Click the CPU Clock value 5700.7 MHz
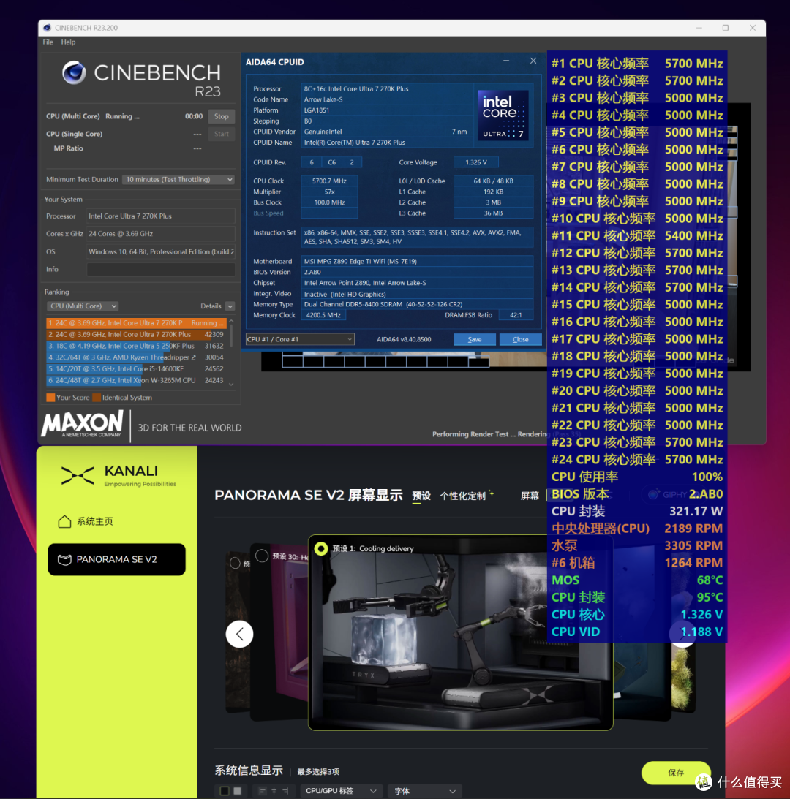The image size is (790, 799). click(329, 181)
